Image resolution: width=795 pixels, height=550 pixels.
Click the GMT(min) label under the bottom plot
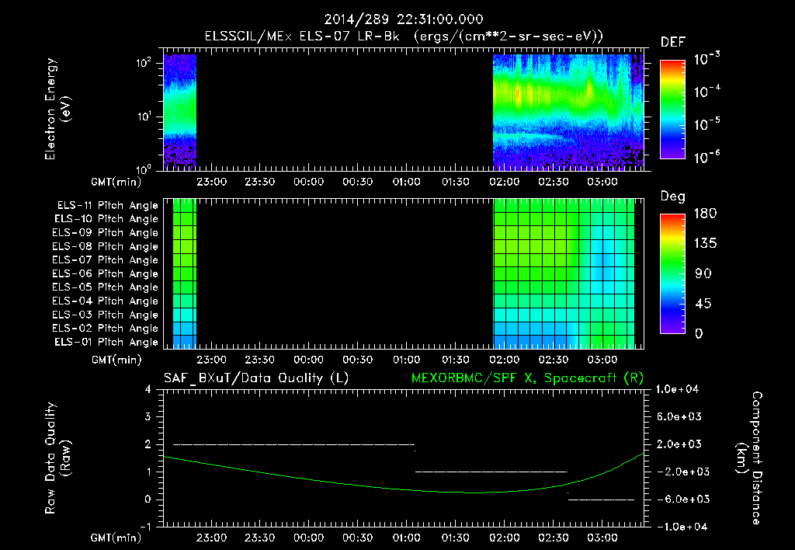(x=116, y=538)
